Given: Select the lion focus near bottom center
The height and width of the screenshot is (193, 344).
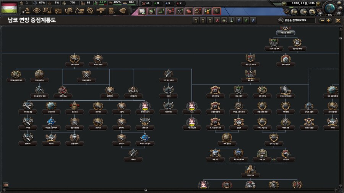Looking at the screenshot, I should [x=249, y=169].
